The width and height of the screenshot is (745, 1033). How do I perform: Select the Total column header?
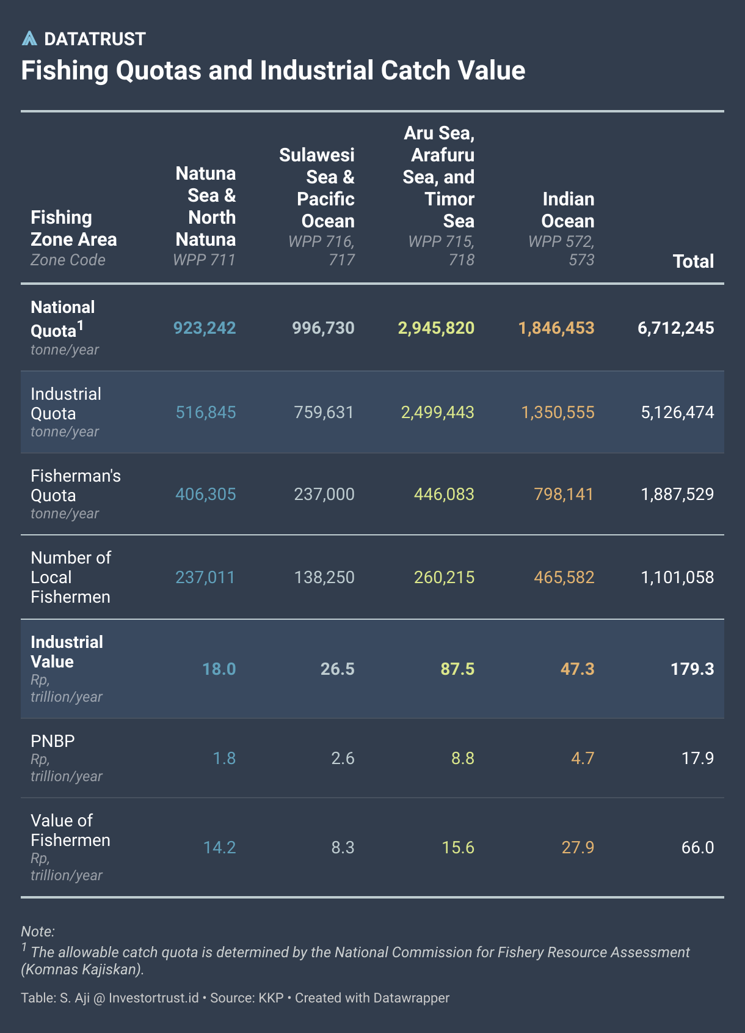[x=693, y=262]
